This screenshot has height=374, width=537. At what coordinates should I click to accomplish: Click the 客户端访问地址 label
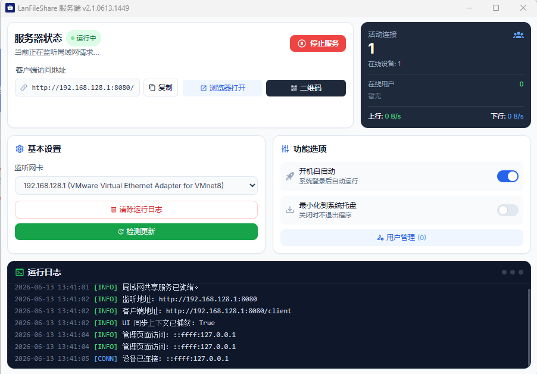pos(40,70)
